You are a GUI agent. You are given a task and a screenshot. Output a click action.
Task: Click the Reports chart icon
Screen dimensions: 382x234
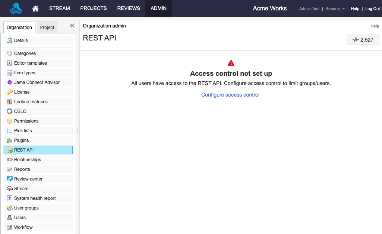pyautogui.click(x=9, y=169)
